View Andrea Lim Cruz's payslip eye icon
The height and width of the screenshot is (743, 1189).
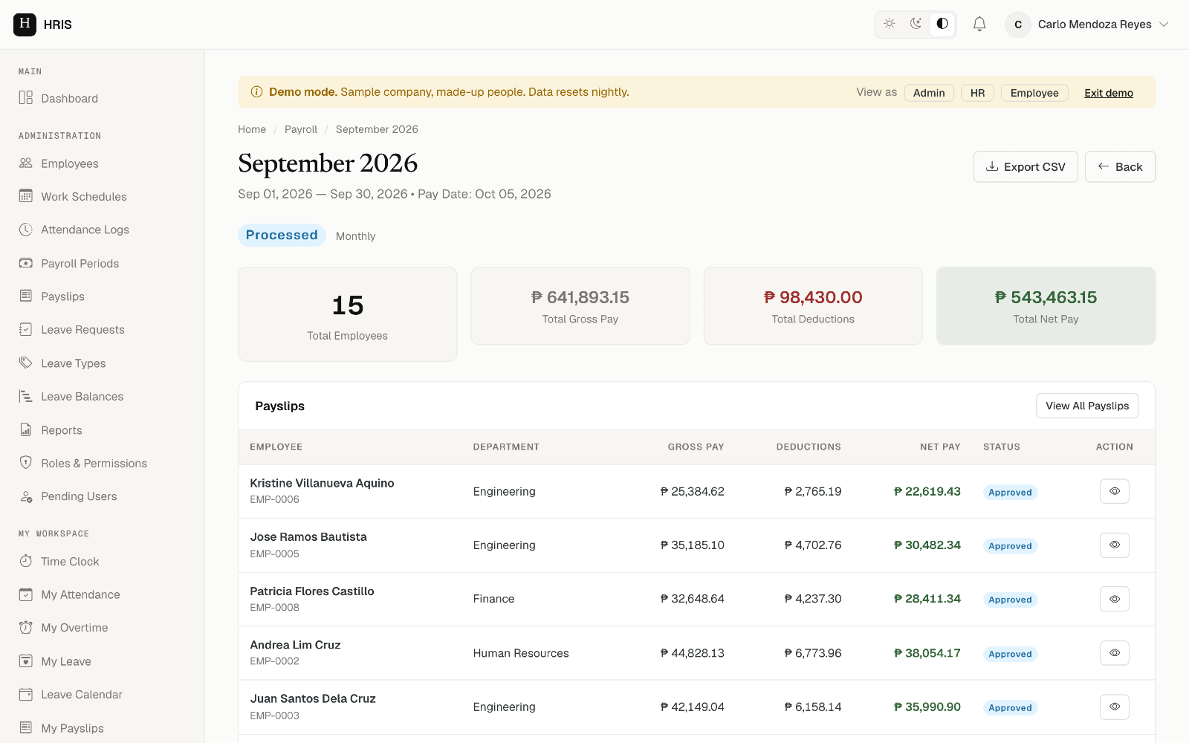pos(1115,653)
